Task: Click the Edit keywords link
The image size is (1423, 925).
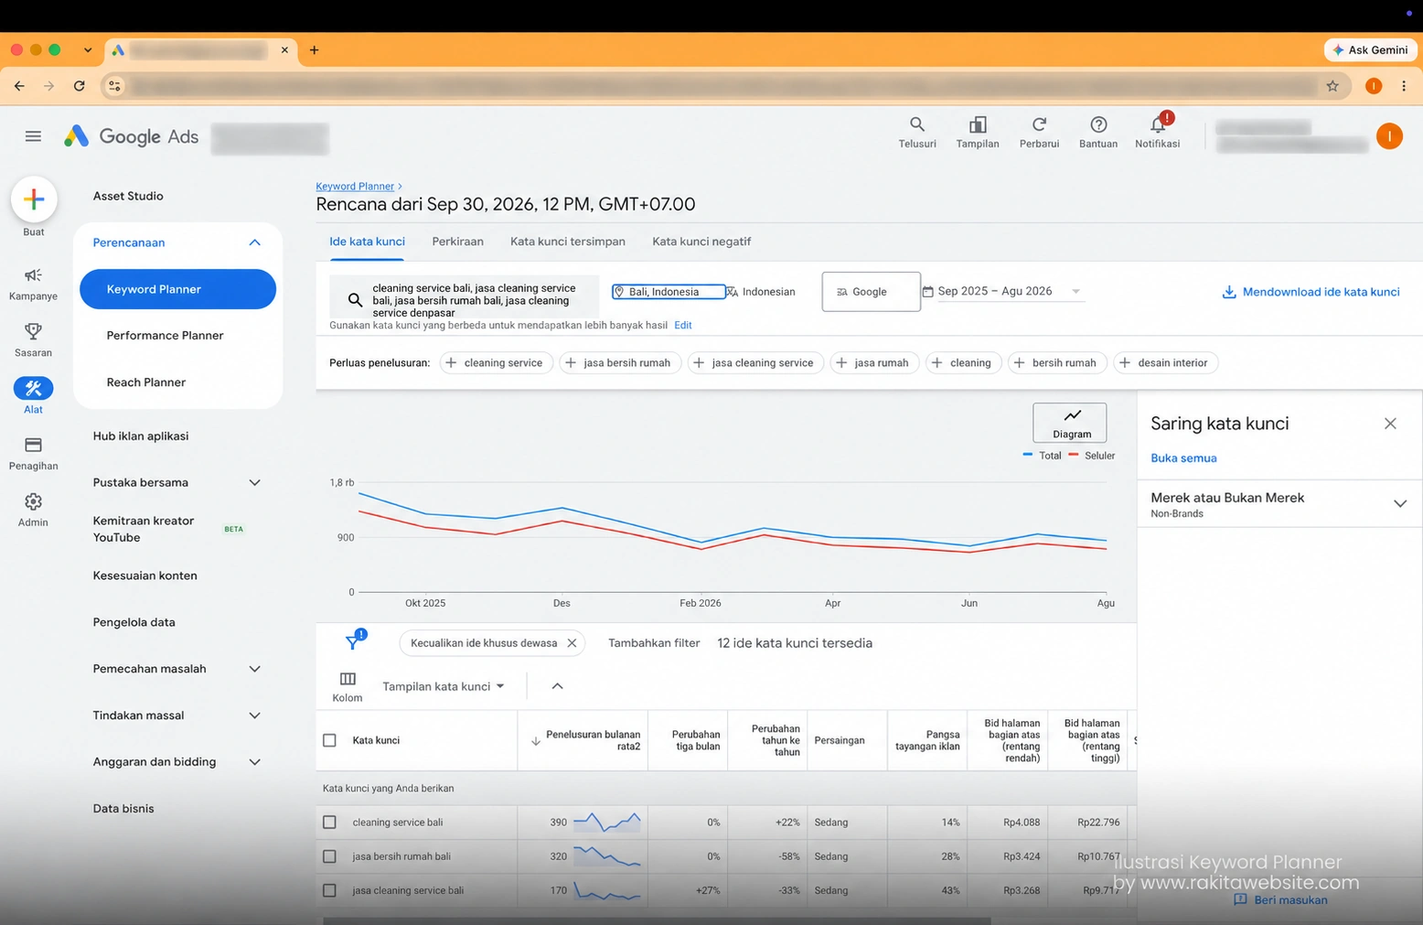Action: pos(683,325)
